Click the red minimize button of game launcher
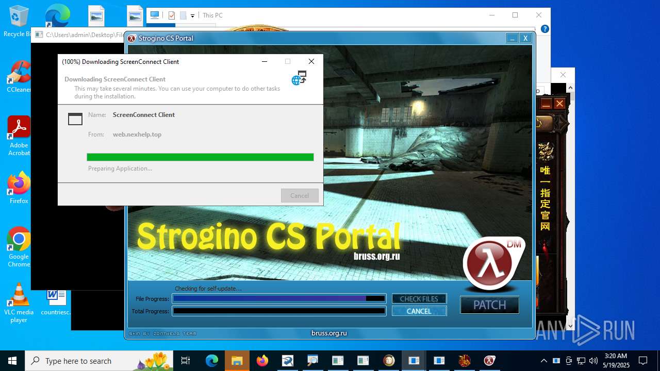This screenshot has width=660, height=371. point(546,104)
